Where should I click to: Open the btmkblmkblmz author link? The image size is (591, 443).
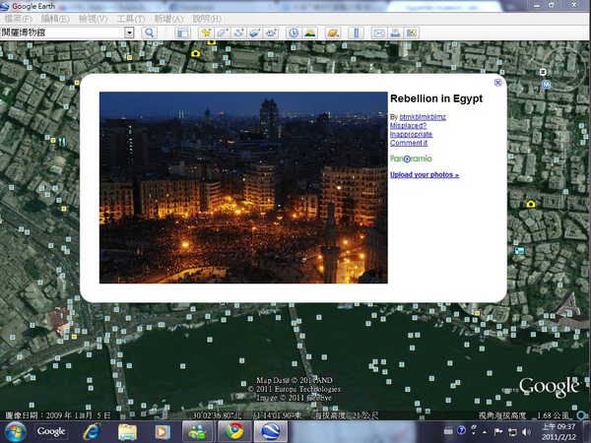(423, 117)
